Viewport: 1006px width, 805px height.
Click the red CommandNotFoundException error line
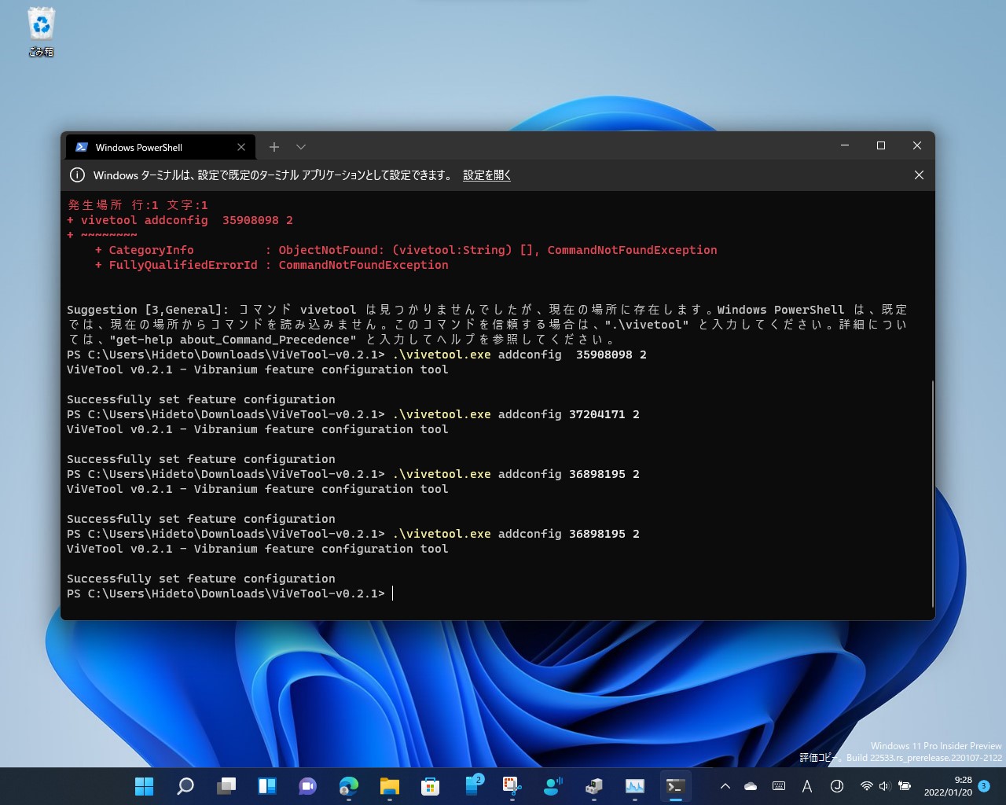pos(406,250)
